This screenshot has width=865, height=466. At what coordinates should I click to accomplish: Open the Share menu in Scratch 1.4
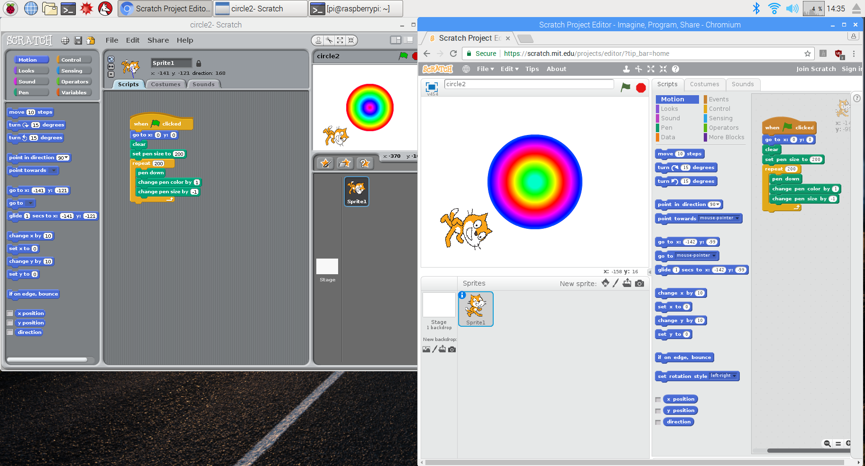[158, 40]
